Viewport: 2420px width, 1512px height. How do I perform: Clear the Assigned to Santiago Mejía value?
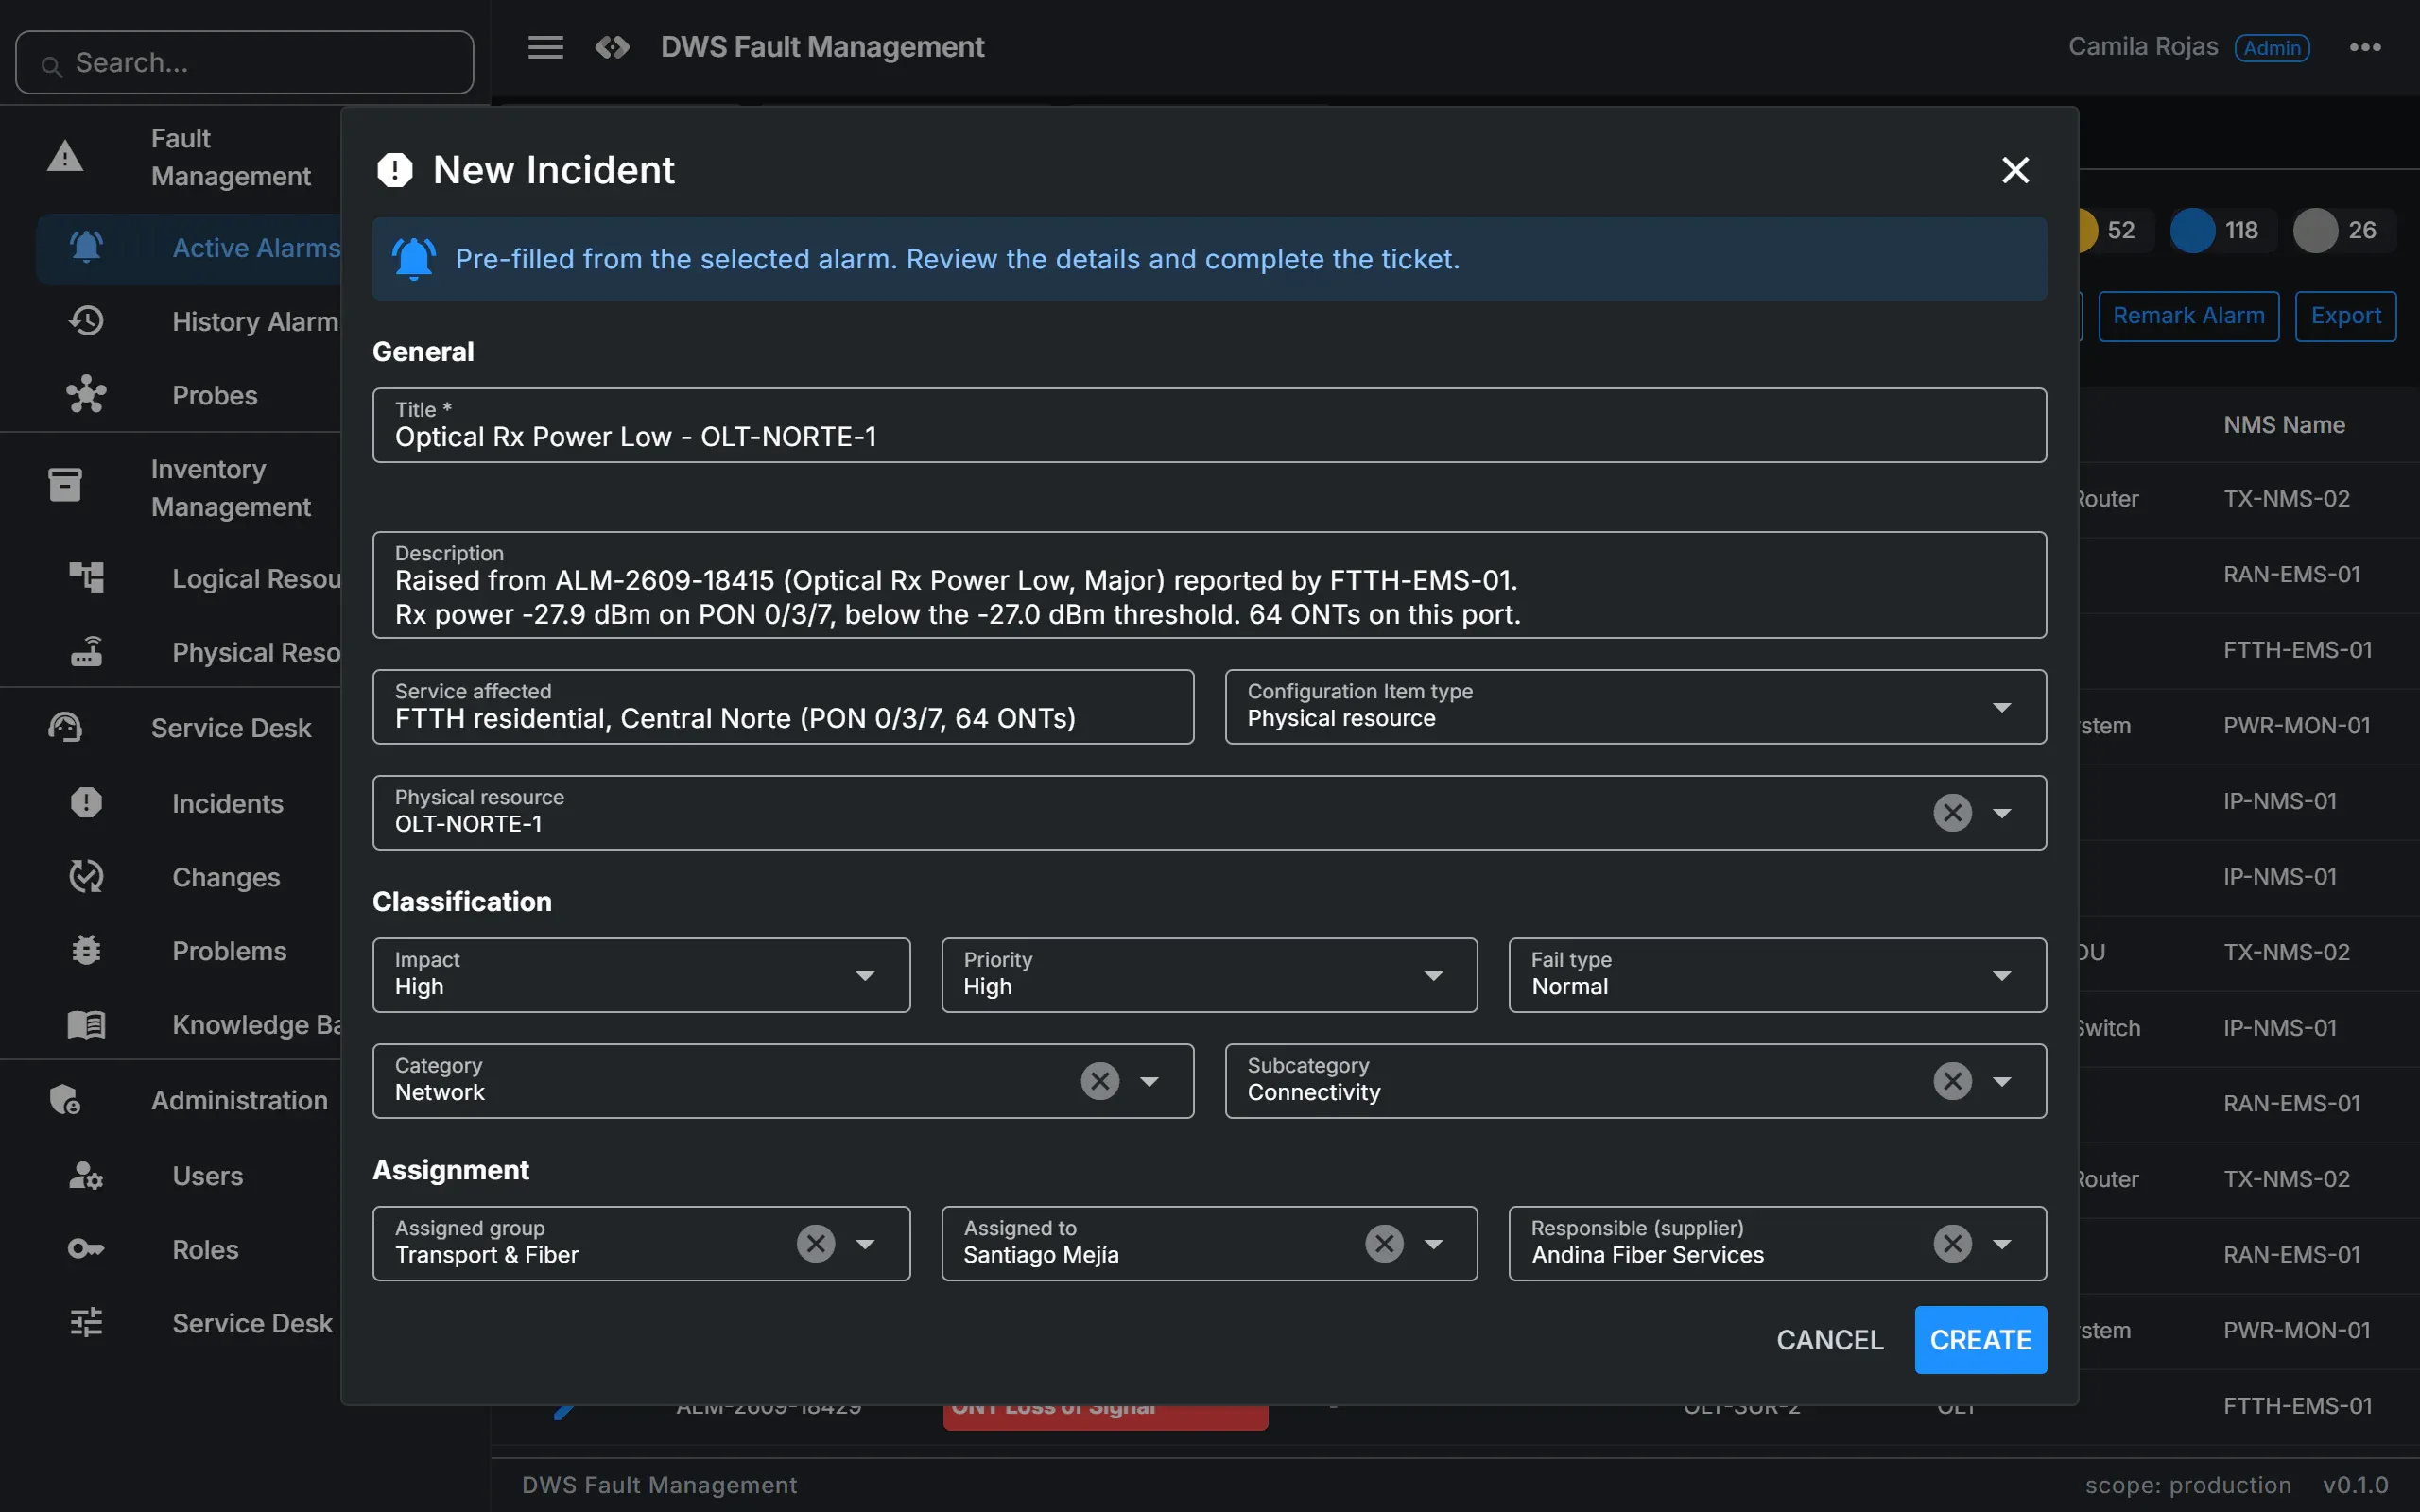[x=1384, y=1244]
